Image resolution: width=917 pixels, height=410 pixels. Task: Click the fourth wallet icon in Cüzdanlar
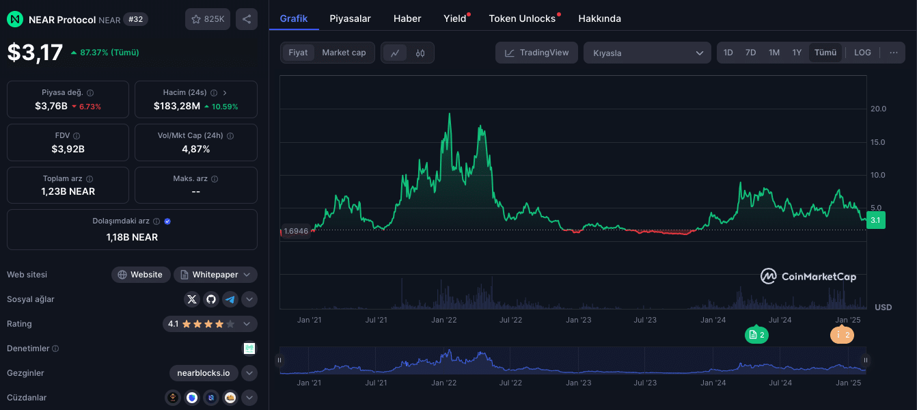(x=230, y=398)
